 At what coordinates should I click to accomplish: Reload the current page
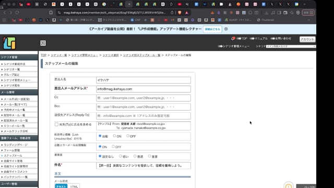click(x=17, y=13)
